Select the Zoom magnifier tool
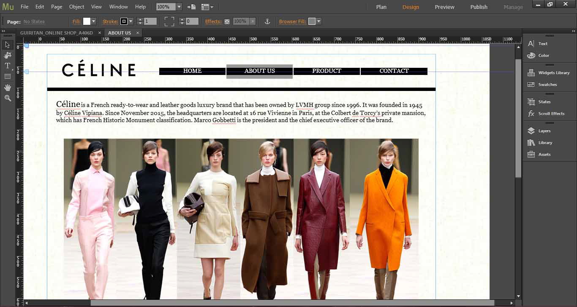The image size is (577, 307). pyautogui.click(x=7, y=98)
